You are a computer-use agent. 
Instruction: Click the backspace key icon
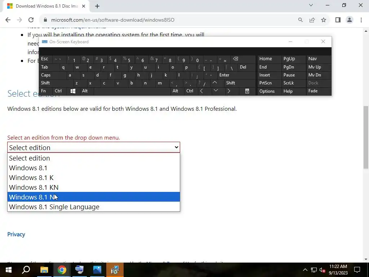pos(243,59)
